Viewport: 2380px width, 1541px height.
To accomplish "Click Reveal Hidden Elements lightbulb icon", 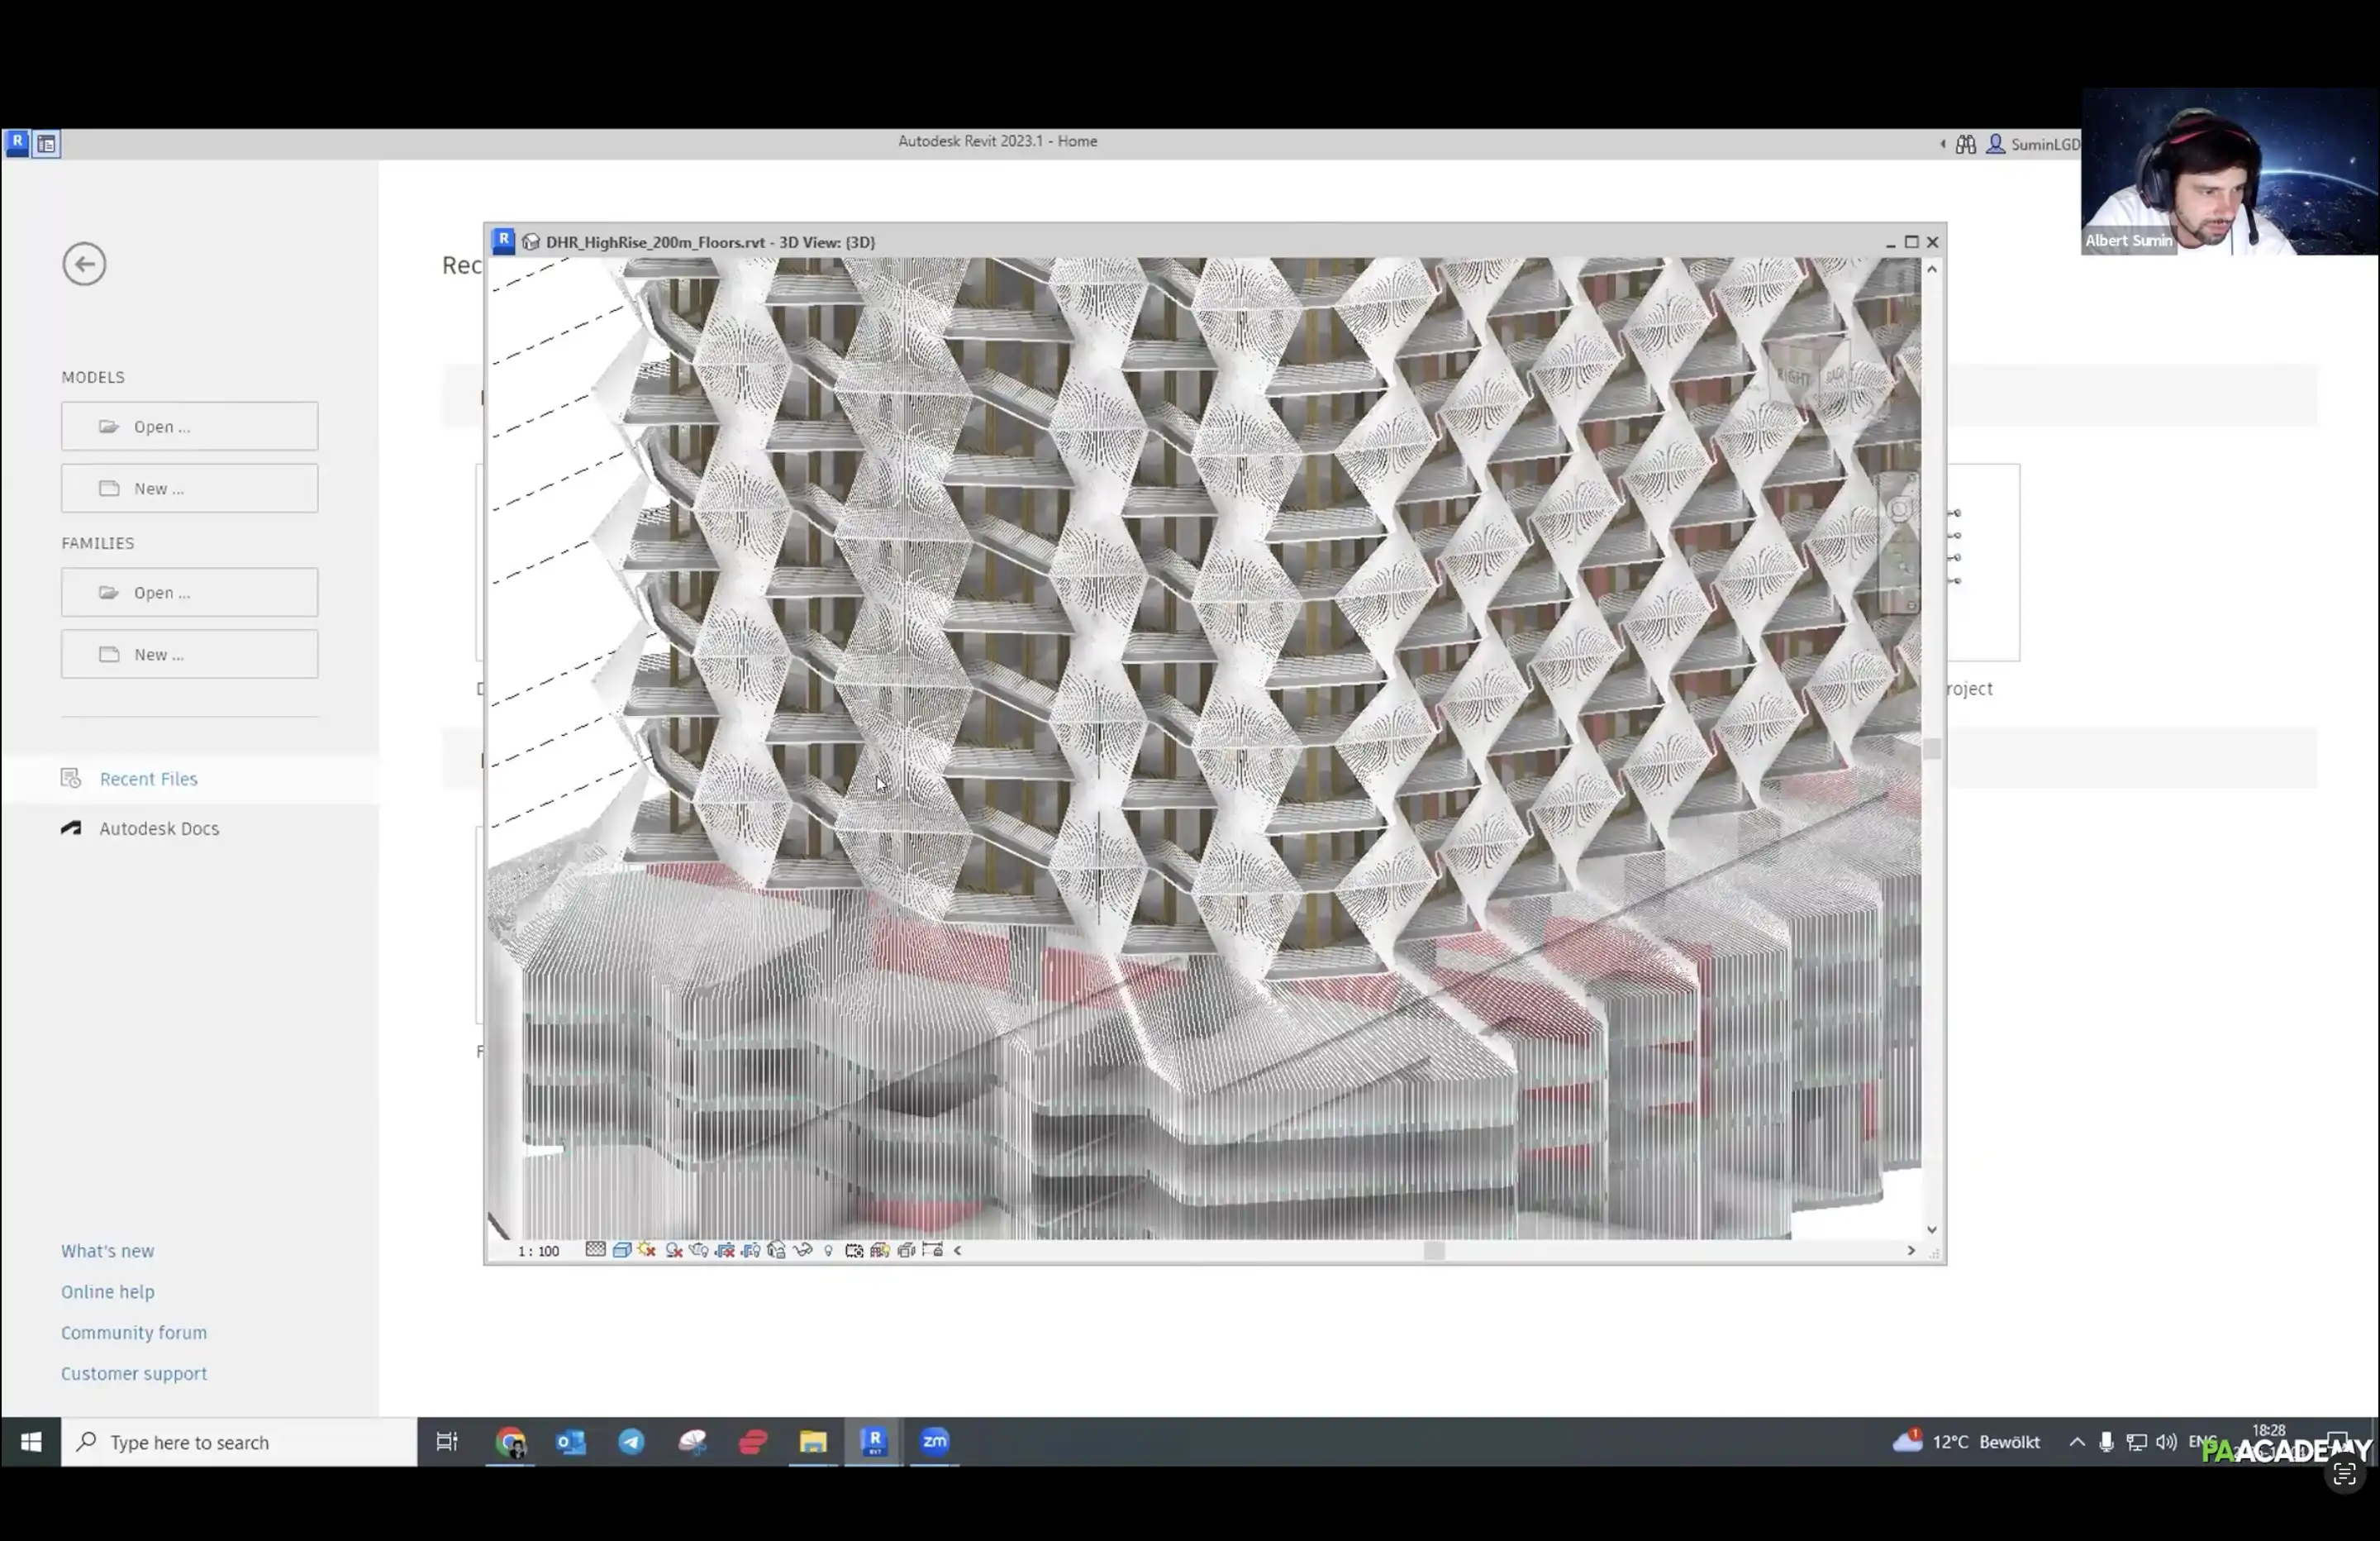I will click(828, 1250).
